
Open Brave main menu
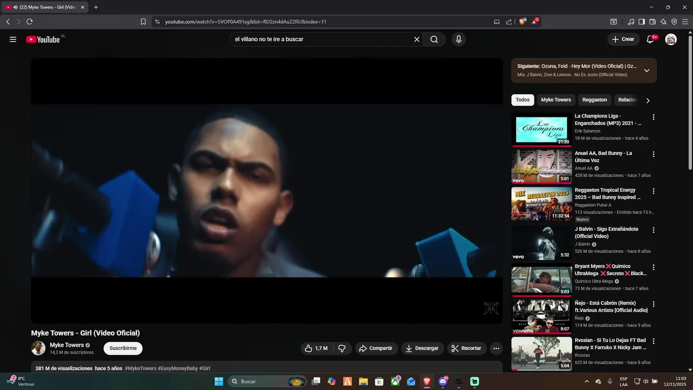point(686,22)
